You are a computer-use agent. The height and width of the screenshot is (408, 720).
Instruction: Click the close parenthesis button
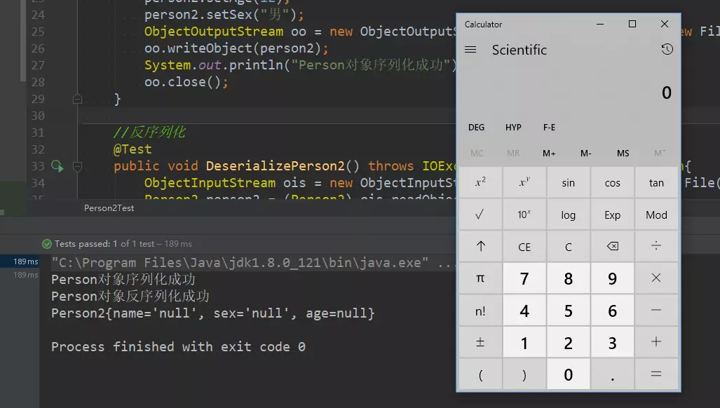(x=524, y=374)
